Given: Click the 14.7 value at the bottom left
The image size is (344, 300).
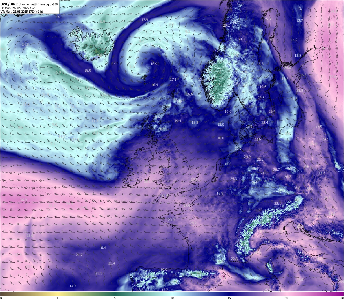Looking at the screenshot, I should 73,286.
